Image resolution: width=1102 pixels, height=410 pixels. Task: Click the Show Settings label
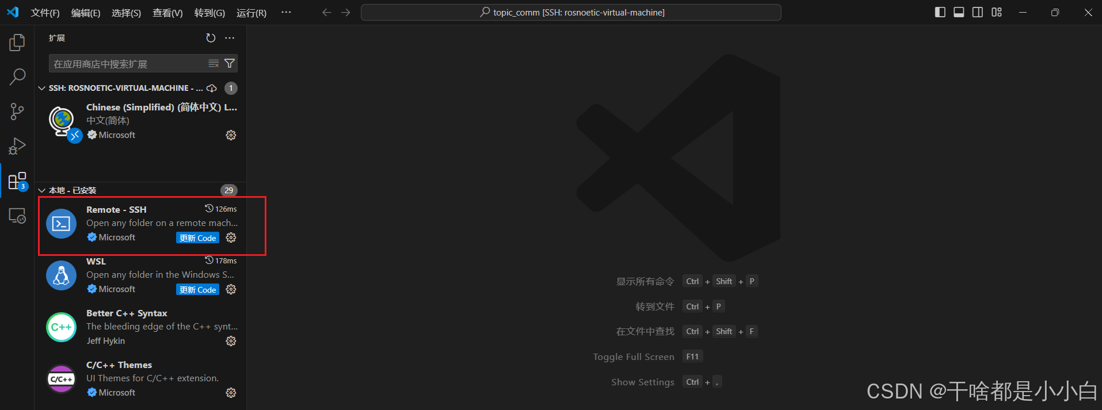(x=643, y=382)
